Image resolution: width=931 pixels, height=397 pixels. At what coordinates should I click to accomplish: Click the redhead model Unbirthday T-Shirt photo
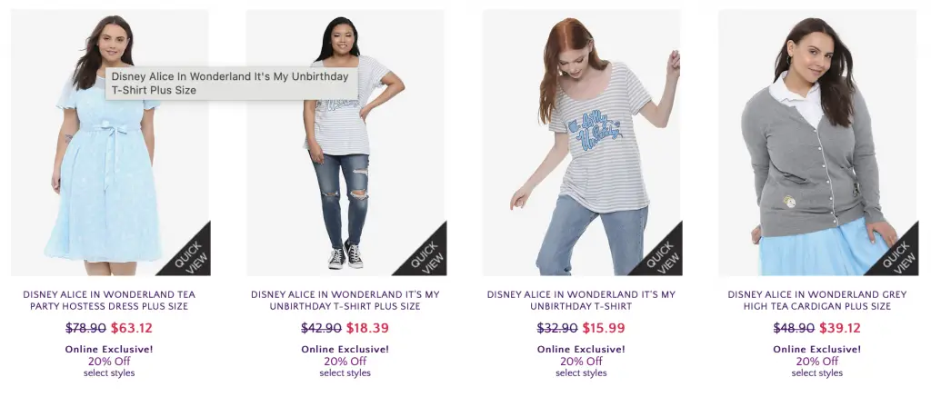coord(582,143)
